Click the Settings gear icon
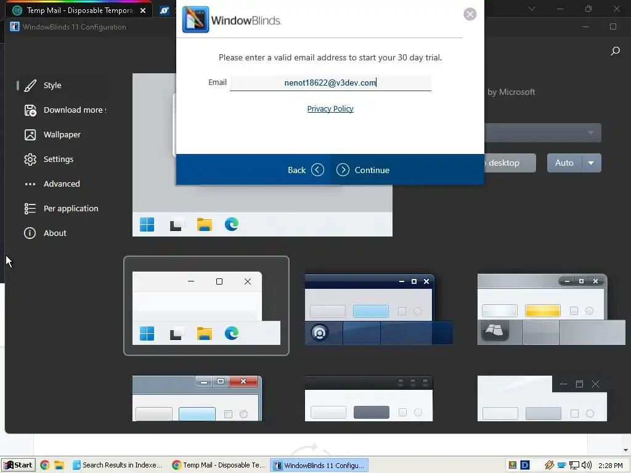Image resolution: width=631 pixels, height=473 pixels. pos(30,160)
